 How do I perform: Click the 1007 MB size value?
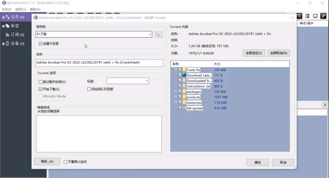pos(221,97)
